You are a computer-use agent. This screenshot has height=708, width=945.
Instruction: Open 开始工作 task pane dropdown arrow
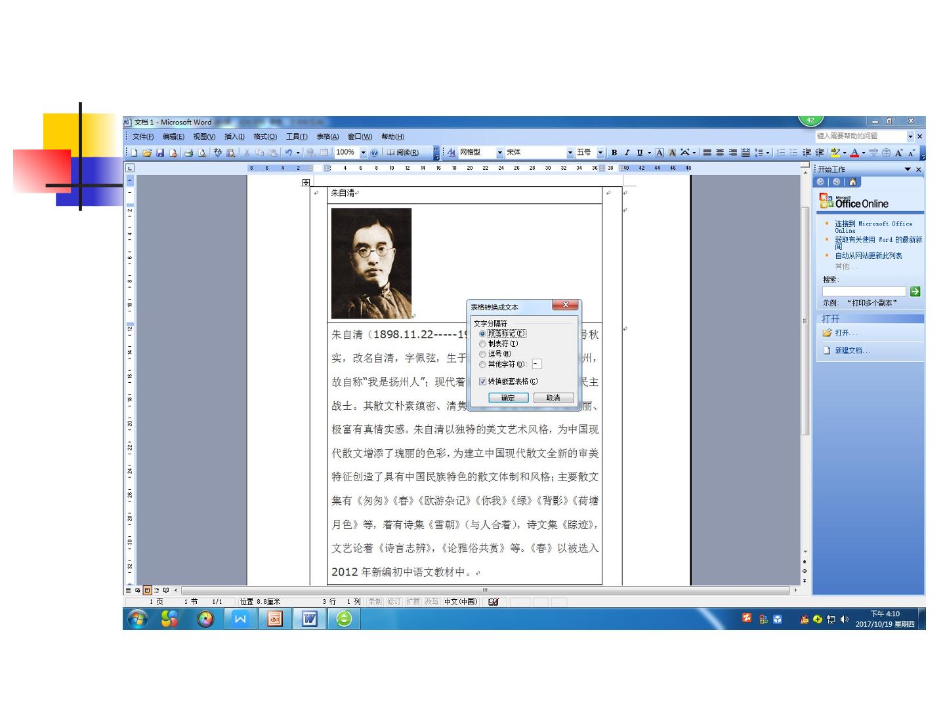(x=908, y=169)
